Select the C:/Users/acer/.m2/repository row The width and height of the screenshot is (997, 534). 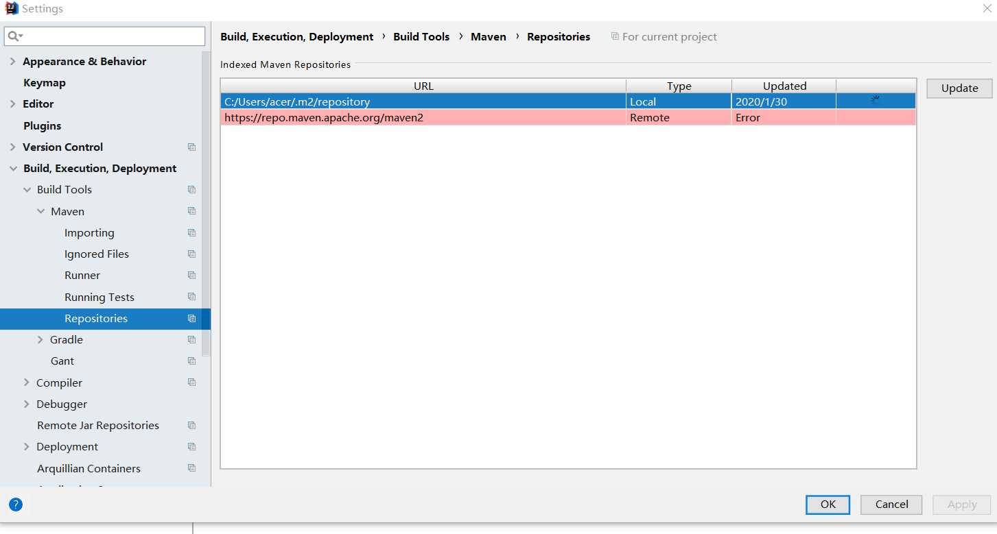[x=568, y=101]
